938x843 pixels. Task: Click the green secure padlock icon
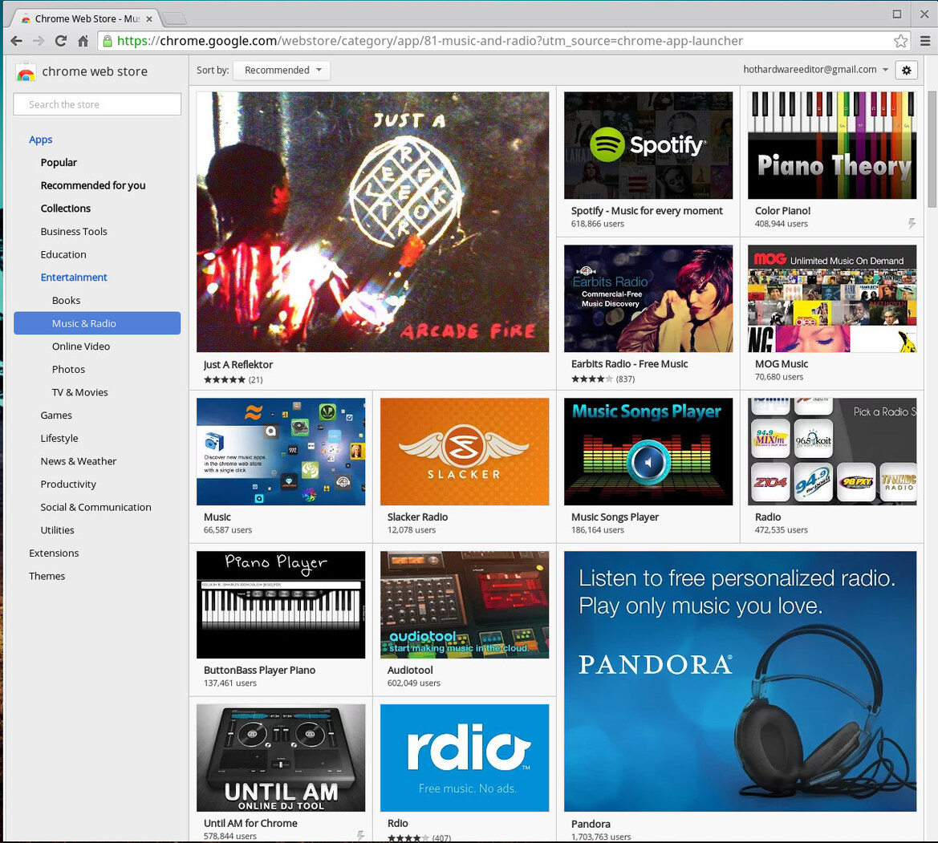click(x=107, y=41)
